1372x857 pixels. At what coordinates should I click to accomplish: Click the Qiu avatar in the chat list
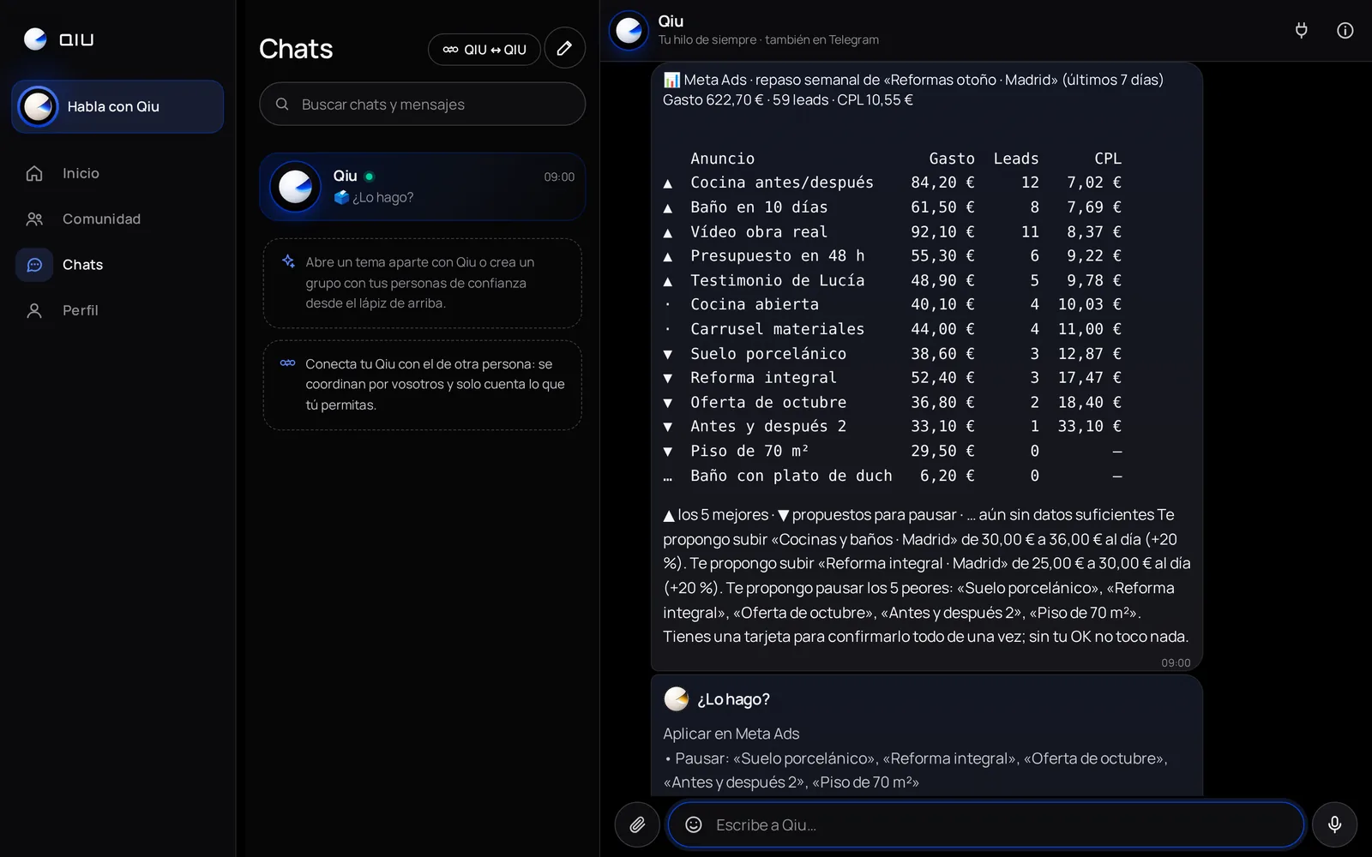[x=296, y=187]
